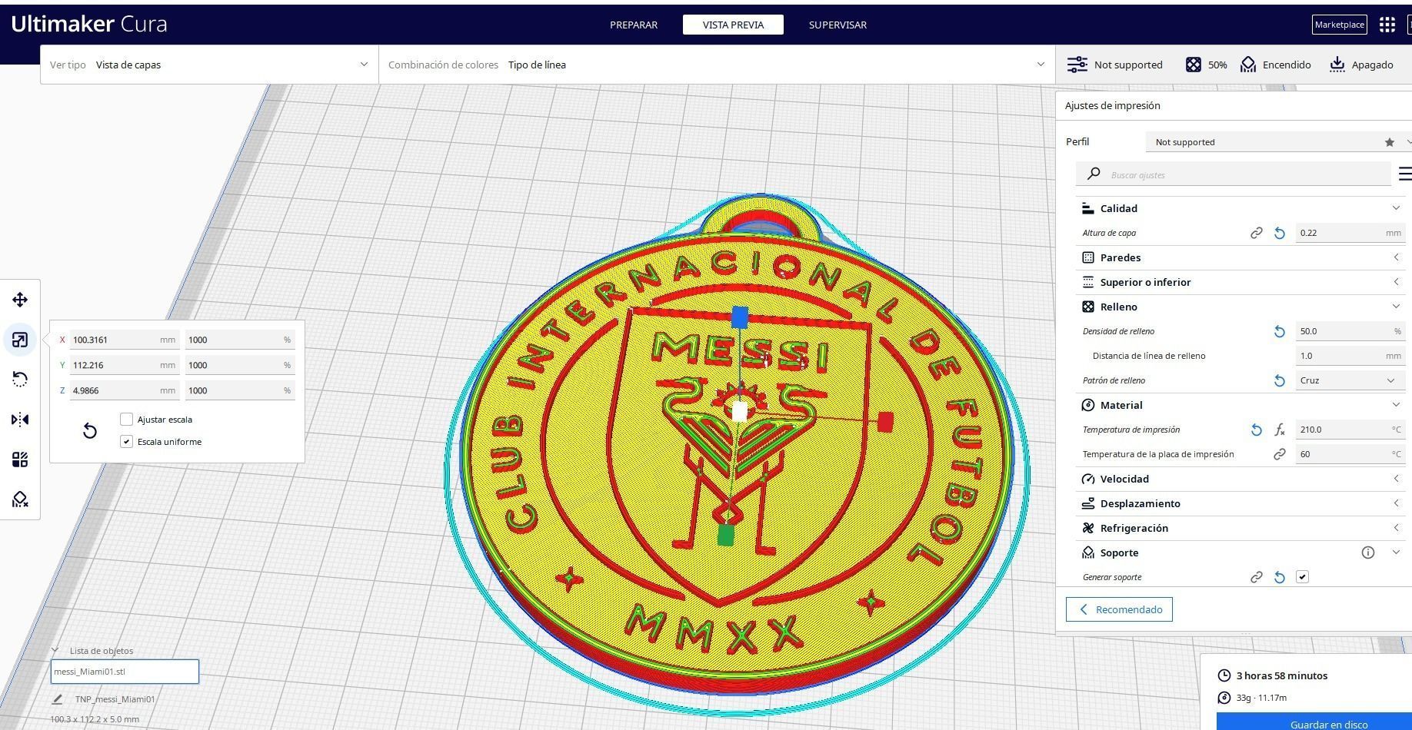Click the 50% infill icon in header
Viewport: 1412px width, 730px height.
point(1194,65)
